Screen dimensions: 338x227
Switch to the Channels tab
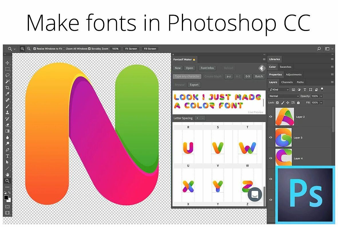point(287,82)
